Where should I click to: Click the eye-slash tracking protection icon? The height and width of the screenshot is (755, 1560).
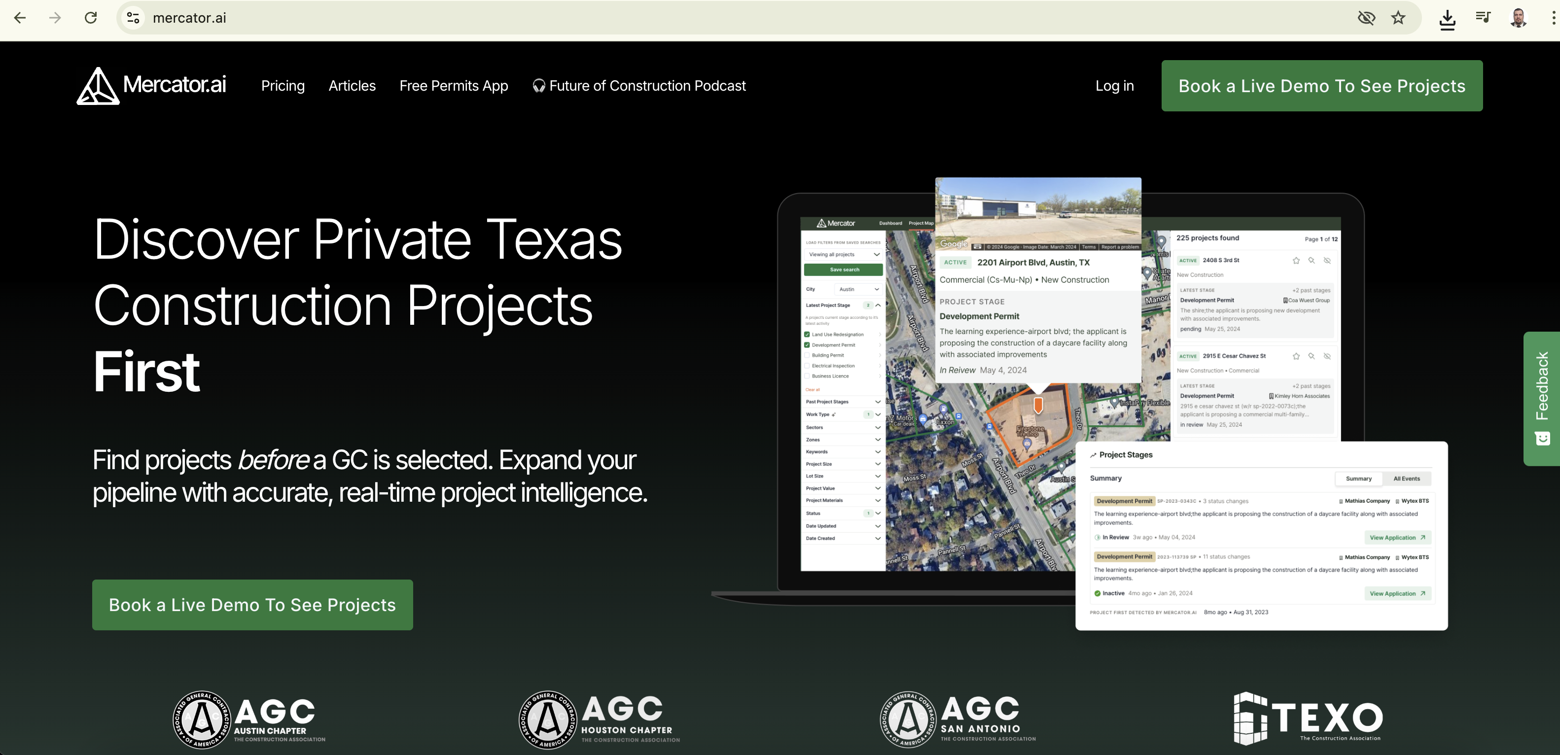click(x=1366, y=18)
